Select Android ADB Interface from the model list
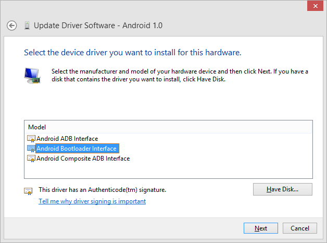Screen dimensions: 327x243 click(x=67, y=139)
